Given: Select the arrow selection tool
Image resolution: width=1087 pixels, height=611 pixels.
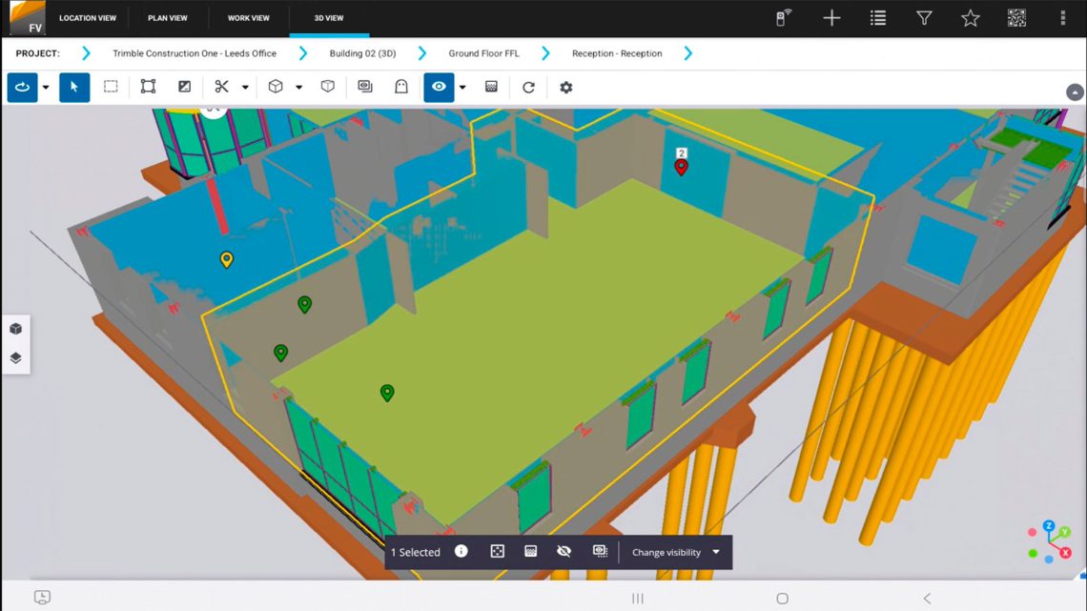Looking at the screenshot, I should (74, 87).
